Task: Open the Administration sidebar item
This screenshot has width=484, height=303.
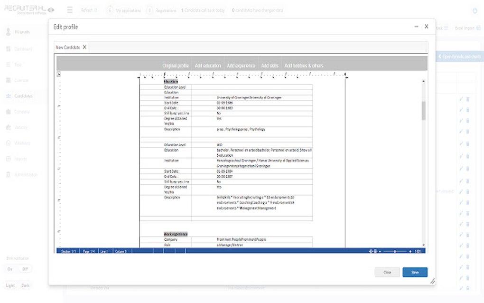Action: click(24, 174)
